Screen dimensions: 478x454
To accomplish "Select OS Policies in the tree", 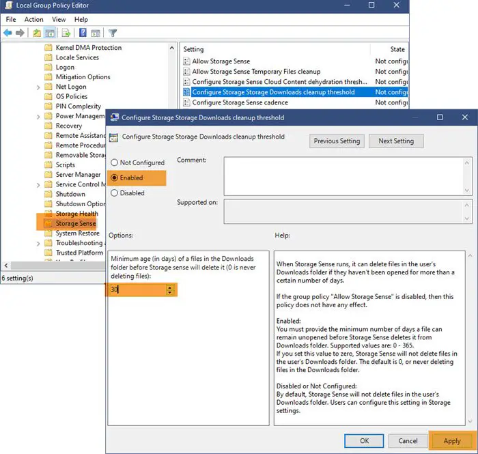I will point(71,96).
